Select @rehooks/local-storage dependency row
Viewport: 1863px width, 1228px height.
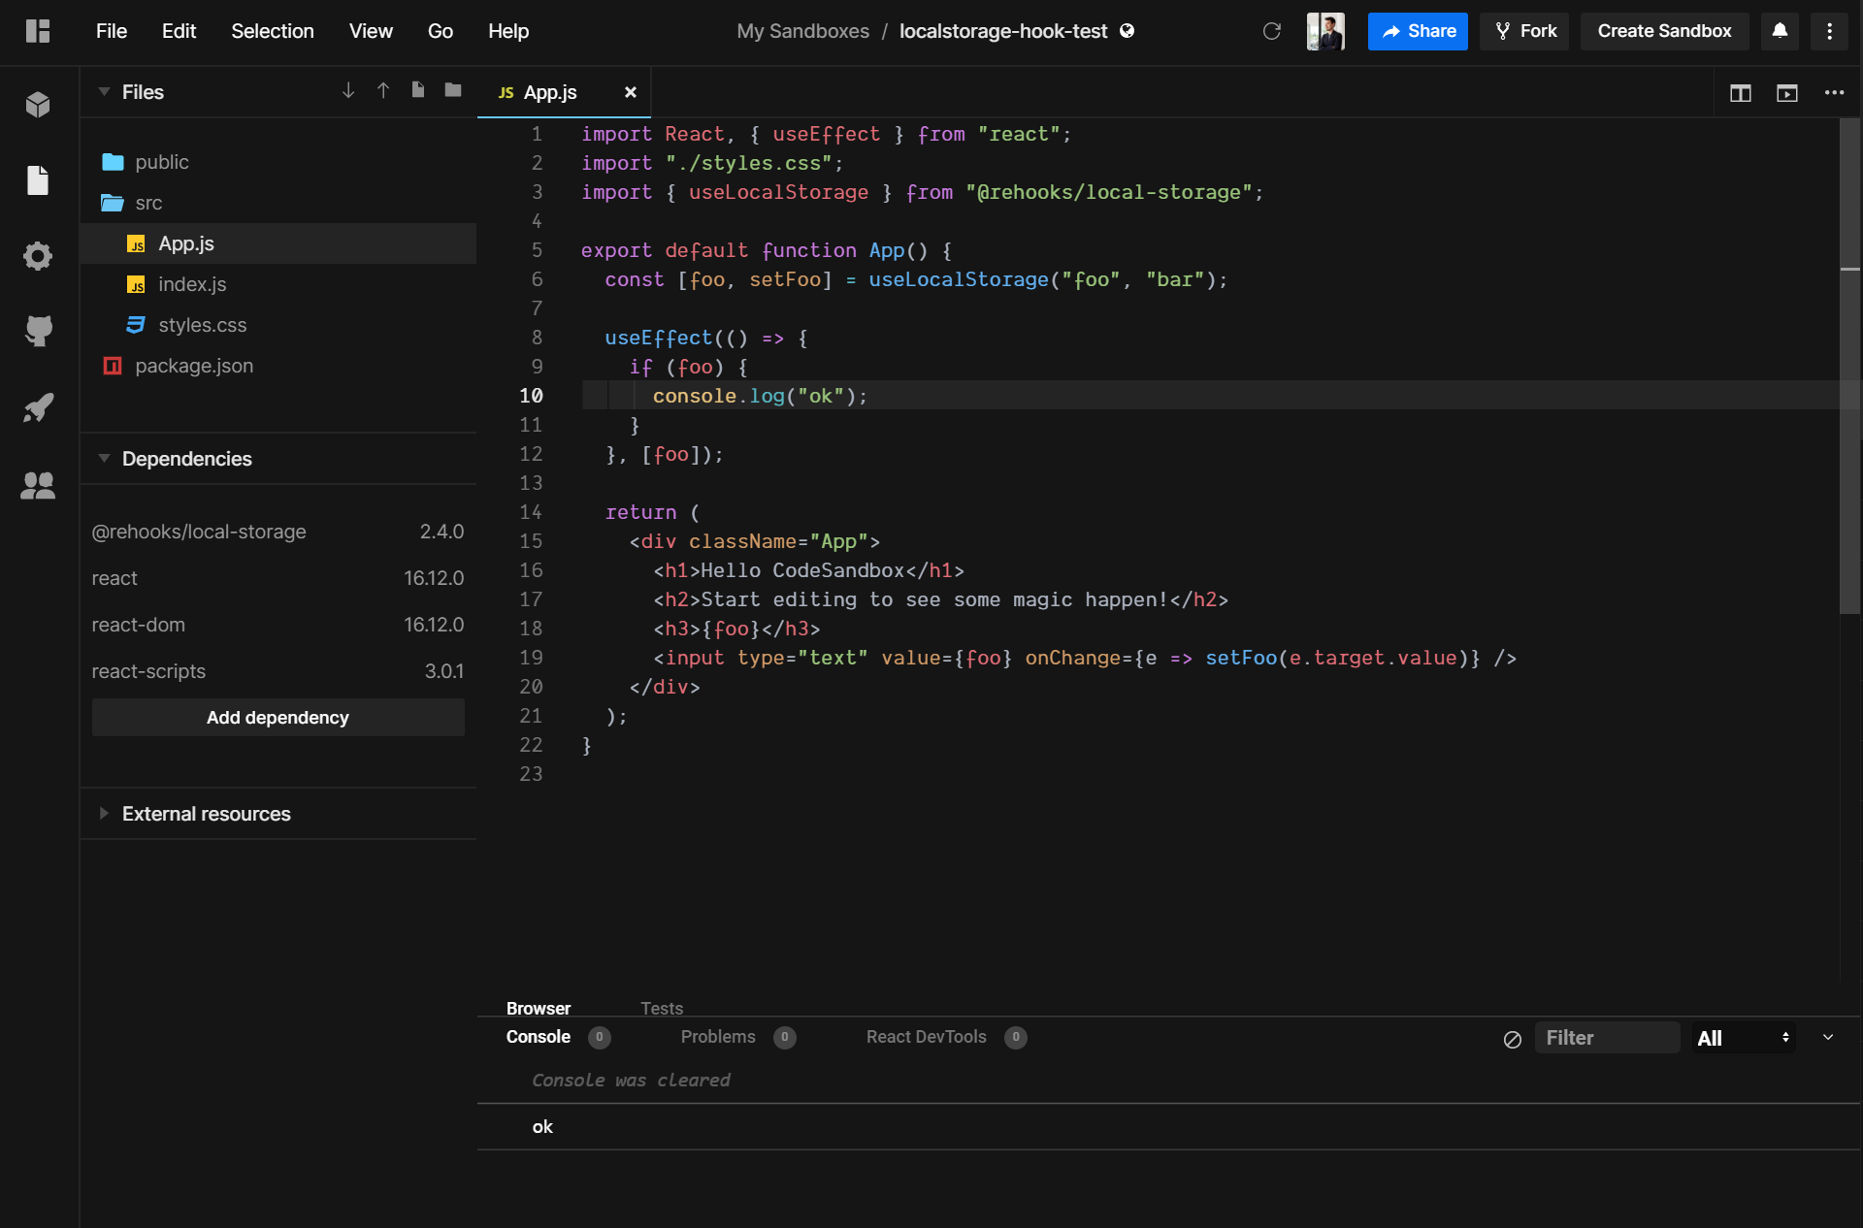pos(278,532)
